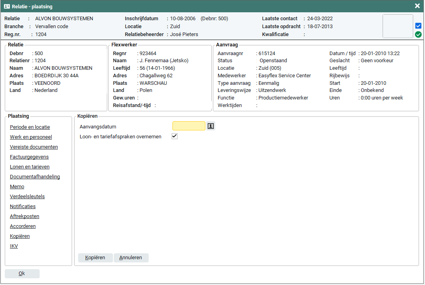Screen dimensions: 425x285
Task: Open Verdeelsleutels section
Action: [x=27, y=197]
